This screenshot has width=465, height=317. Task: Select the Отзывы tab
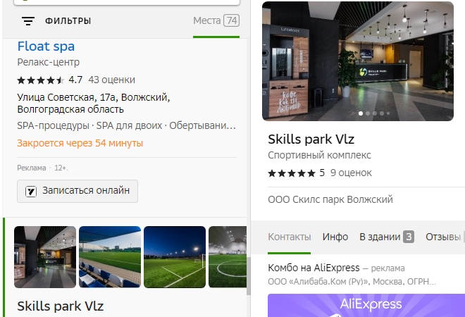(x=442, y=237)
